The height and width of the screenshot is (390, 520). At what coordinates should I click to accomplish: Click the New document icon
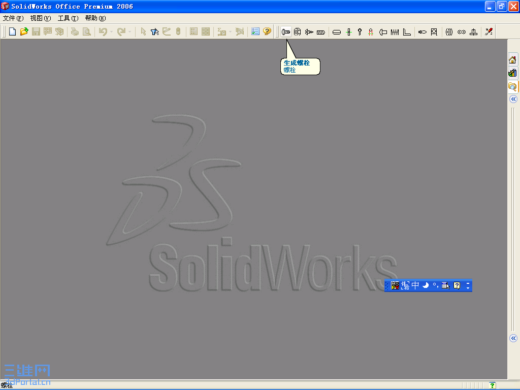12,31
